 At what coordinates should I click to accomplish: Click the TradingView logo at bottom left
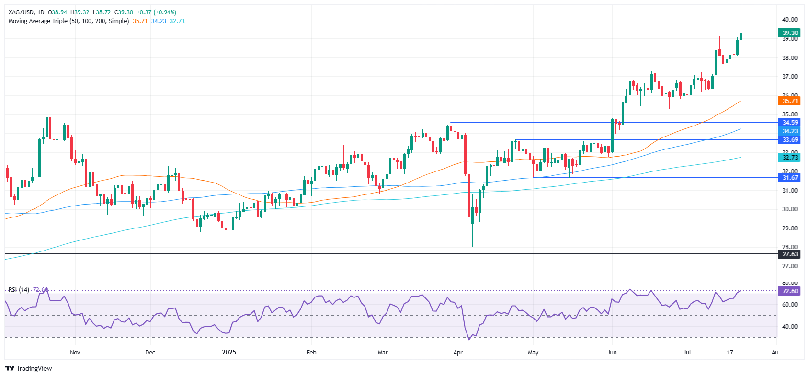pos(28,368)
